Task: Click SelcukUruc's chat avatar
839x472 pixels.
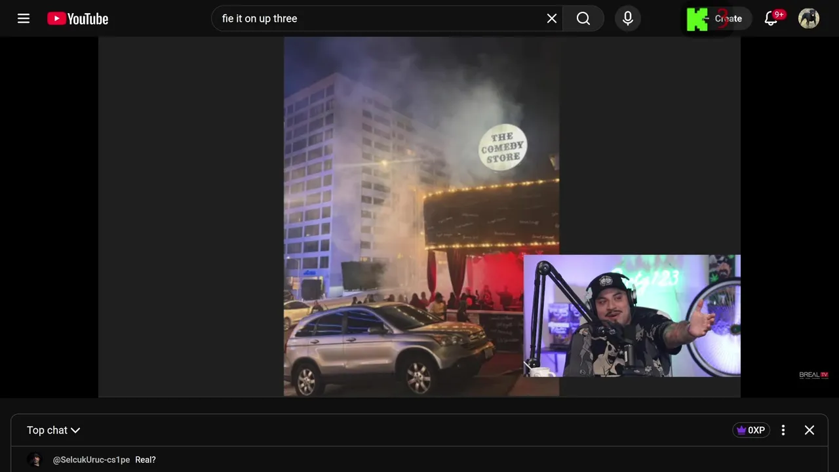Action: (x=35, y=460)
